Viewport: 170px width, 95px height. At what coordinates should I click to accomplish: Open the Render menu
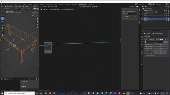(11, 4)
